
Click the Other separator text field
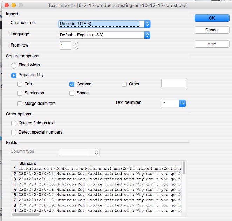(173, 83)
